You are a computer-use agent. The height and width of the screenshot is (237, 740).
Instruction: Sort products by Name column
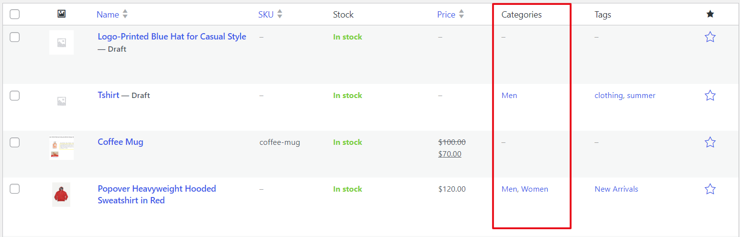pos(108,15)
